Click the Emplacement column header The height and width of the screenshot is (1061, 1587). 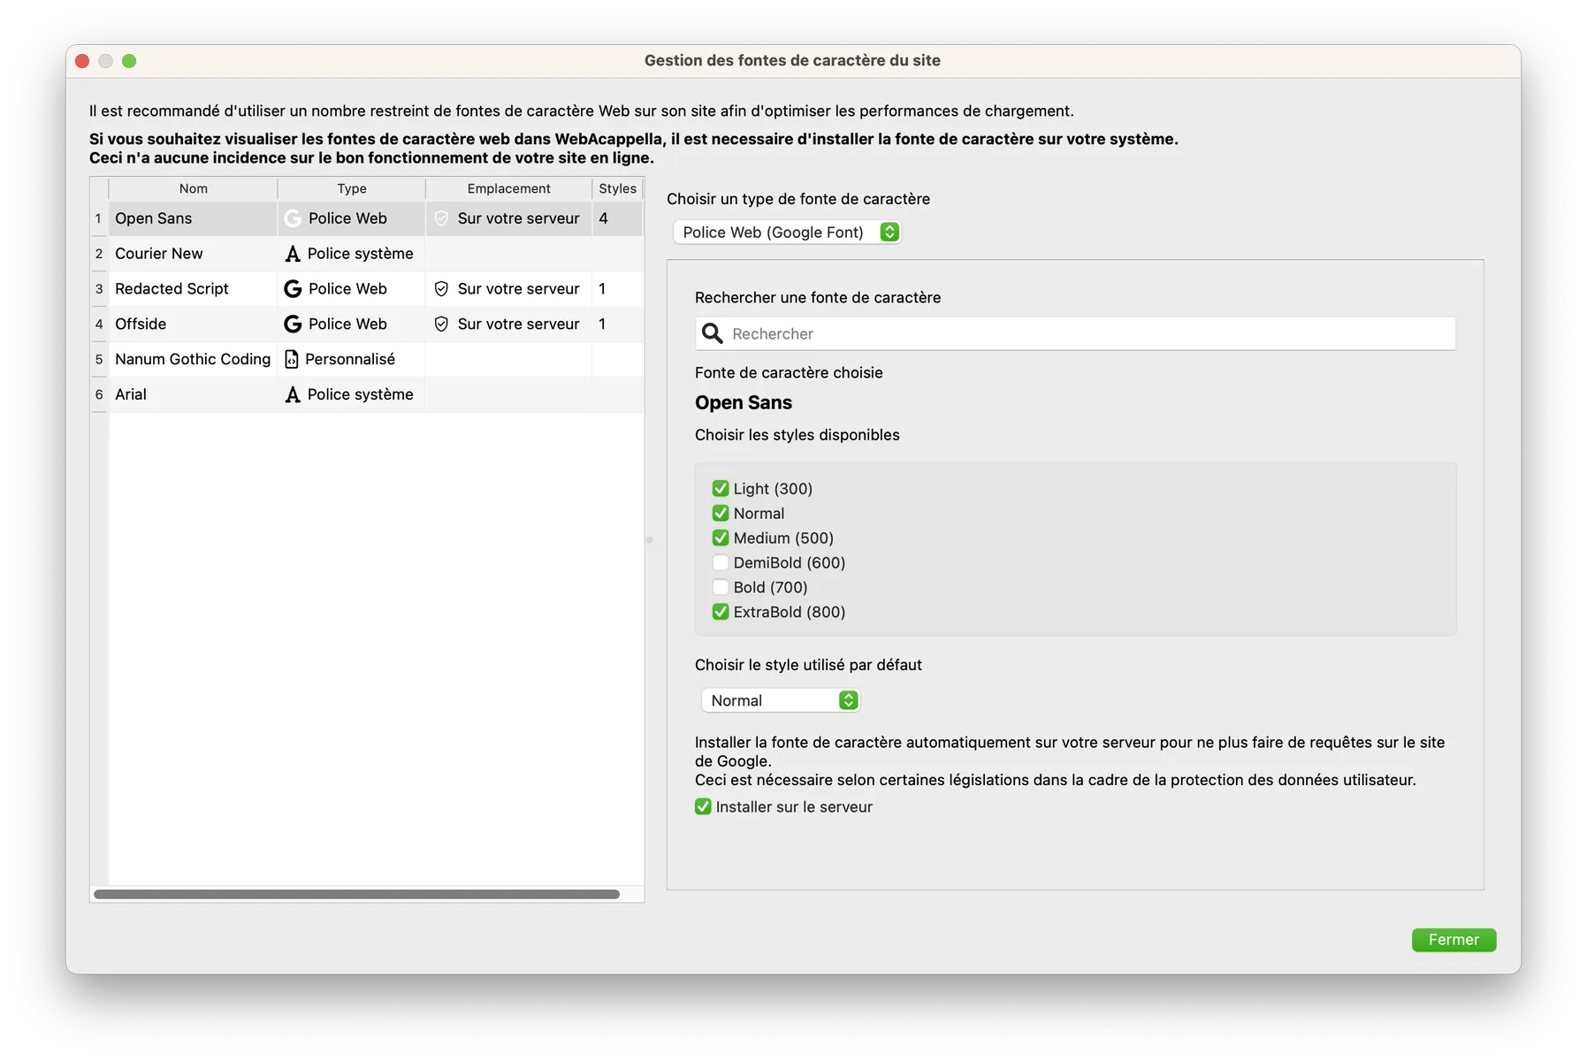[x=508, y=189]
